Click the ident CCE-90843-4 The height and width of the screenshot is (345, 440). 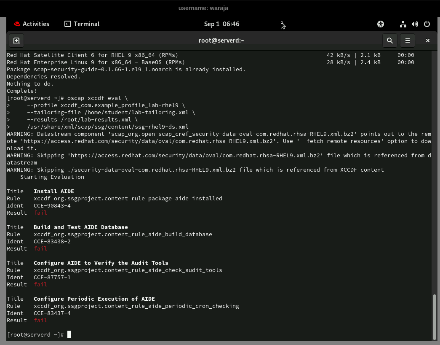(x=52, y=205)
